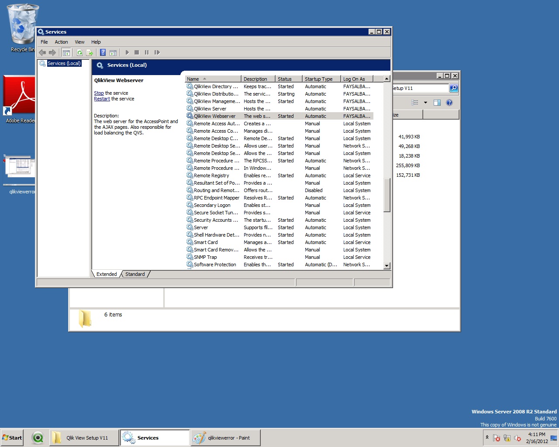Click the services list vertical scrollbar thumb
Image resolution: width=559 pixels, height=447 pixels.
pos(386,195)
